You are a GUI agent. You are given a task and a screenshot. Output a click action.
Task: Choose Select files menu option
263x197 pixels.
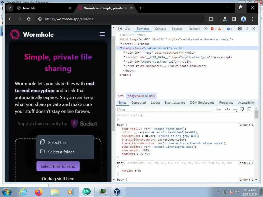pyautogui.click(x=65, y=142)
